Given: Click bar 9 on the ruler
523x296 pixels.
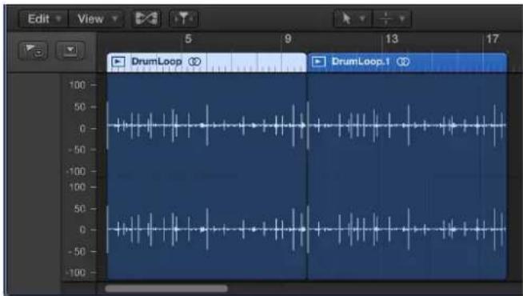Looking at the screenshot, I should click(x=288, y=39).
